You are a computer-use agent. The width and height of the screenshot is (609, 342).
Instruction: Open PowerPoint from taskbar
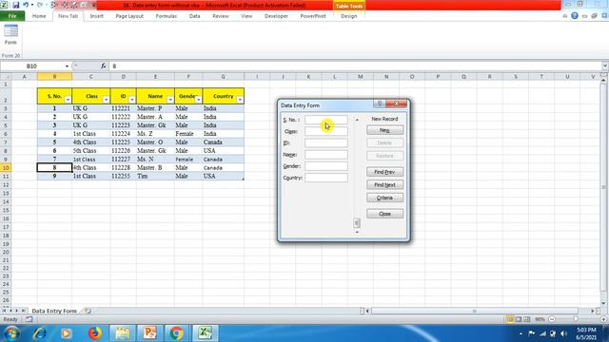pos(149,333)
